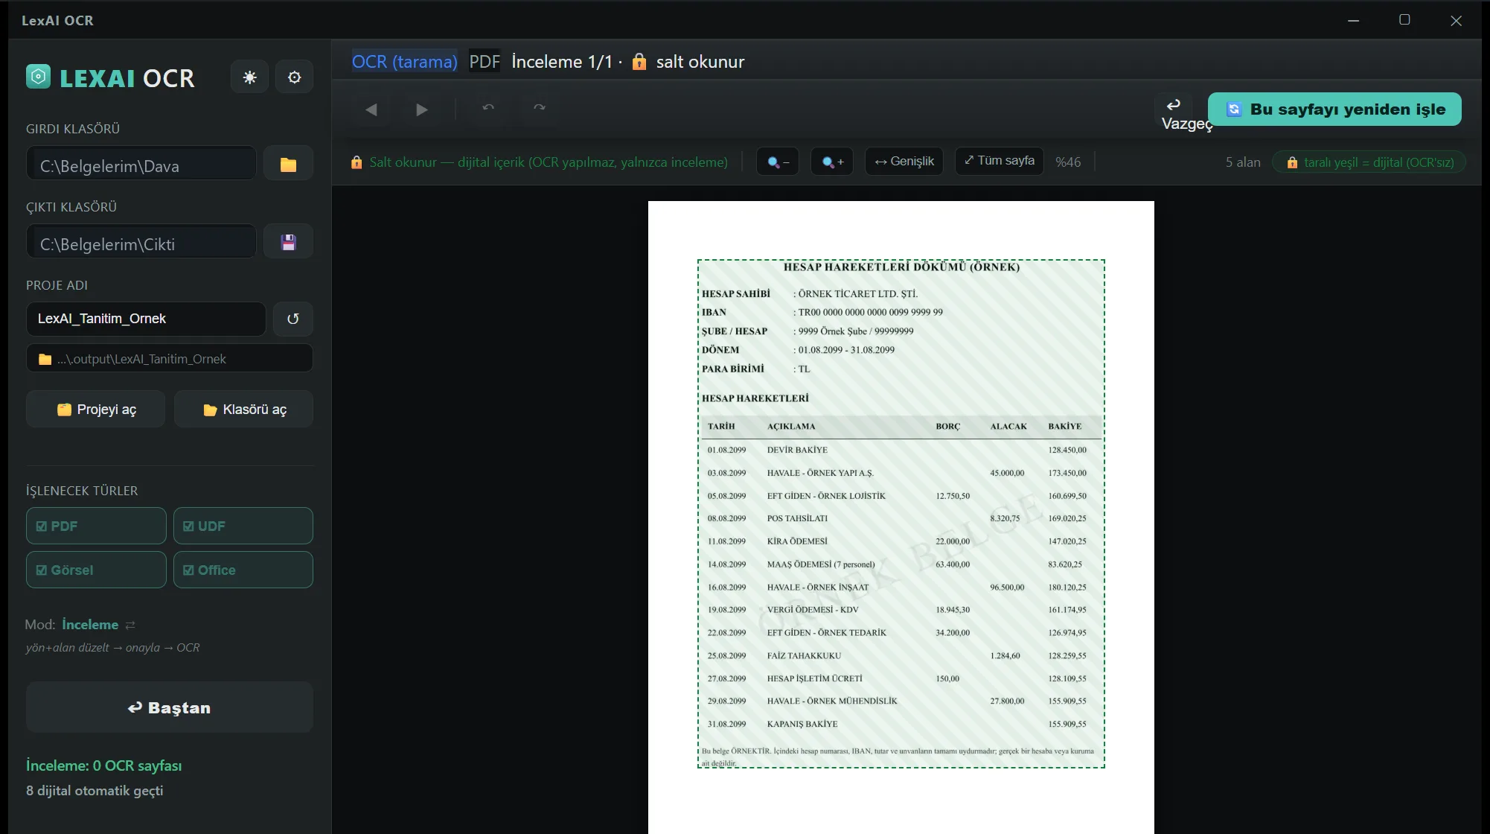Choose output folder with the save disk icon

(288, 242)
